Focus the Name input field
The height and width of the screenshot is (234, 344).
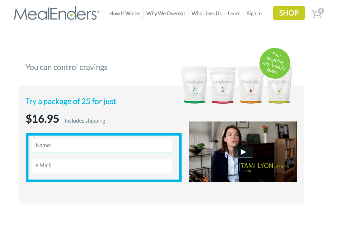click(102, 146)
